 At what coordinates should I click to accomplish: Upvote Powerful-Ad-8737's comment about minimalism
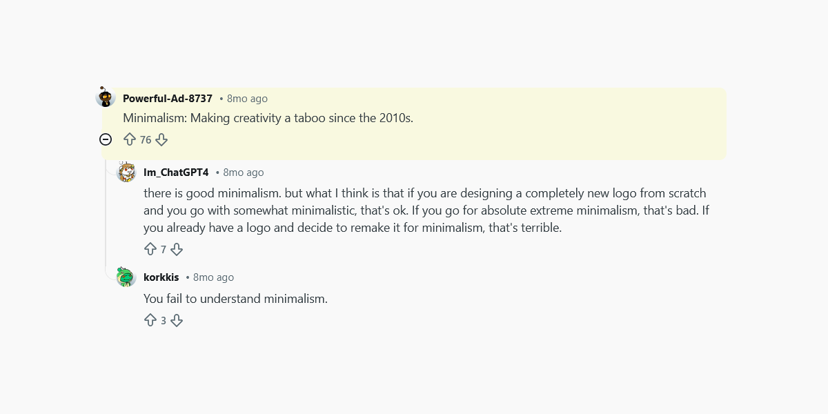[x=130, y=139]
